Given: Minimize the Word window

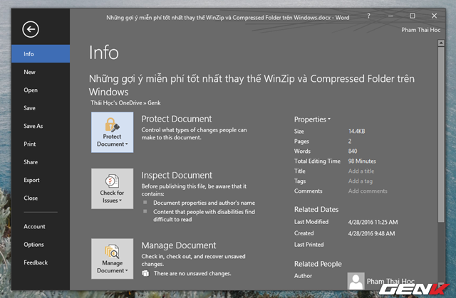Looking at the screenshot, I should click(x=390, y=16).
